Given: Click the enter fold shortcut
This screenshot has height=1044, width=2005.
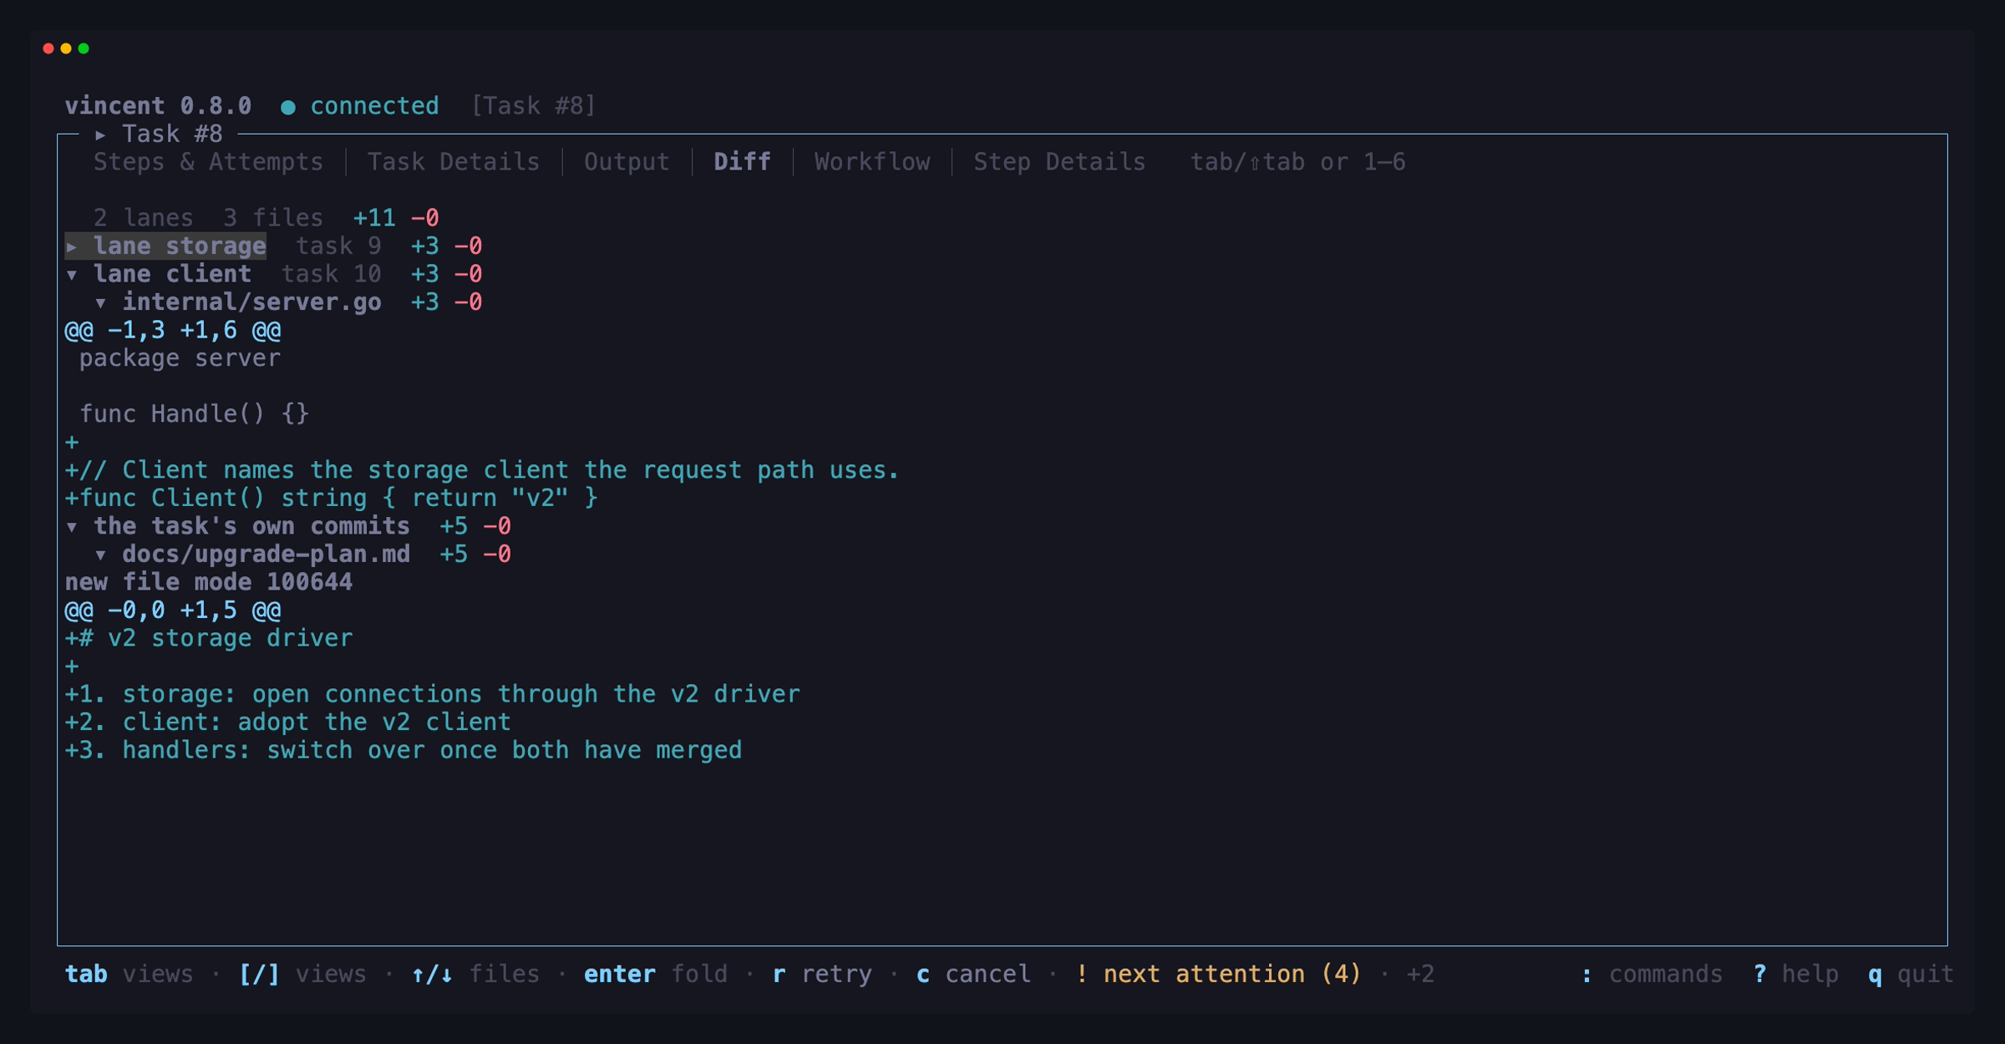Looking at the screenshot, I should (656, 974).
